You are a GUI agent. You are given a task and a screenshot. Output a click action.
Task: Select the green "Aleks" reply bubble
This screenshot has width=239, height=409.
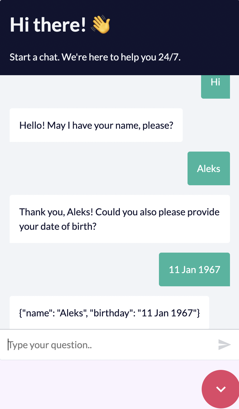click(x=209, y=168)
